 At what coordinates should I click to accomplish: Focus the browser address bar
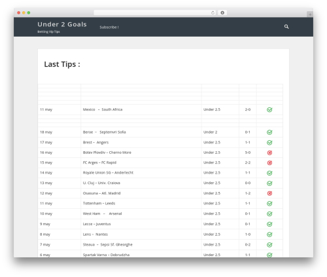coord(152,13)
